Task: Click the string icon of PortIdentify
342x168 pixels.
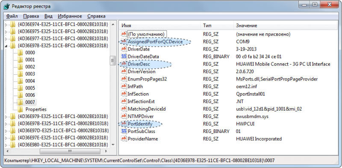Action: [x=124, y=124]
